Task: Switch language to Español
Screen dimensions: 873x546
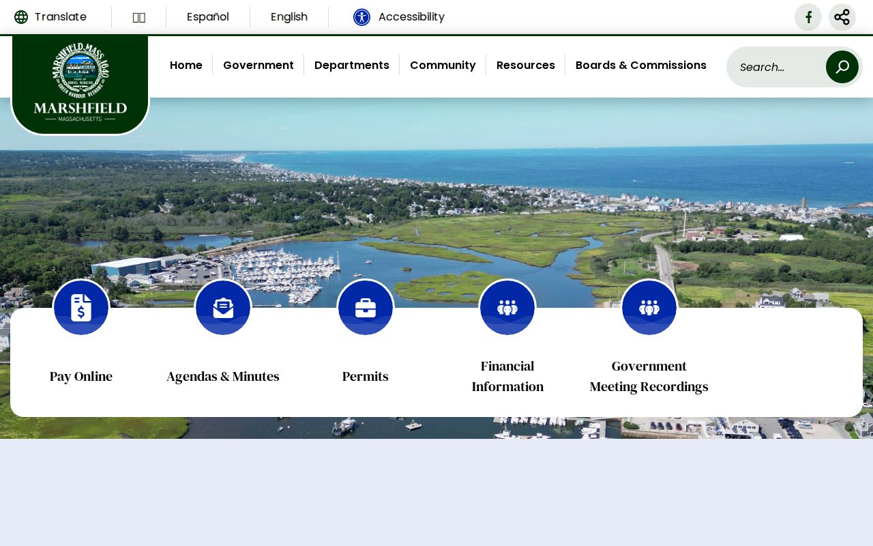Action: point(208,17)
